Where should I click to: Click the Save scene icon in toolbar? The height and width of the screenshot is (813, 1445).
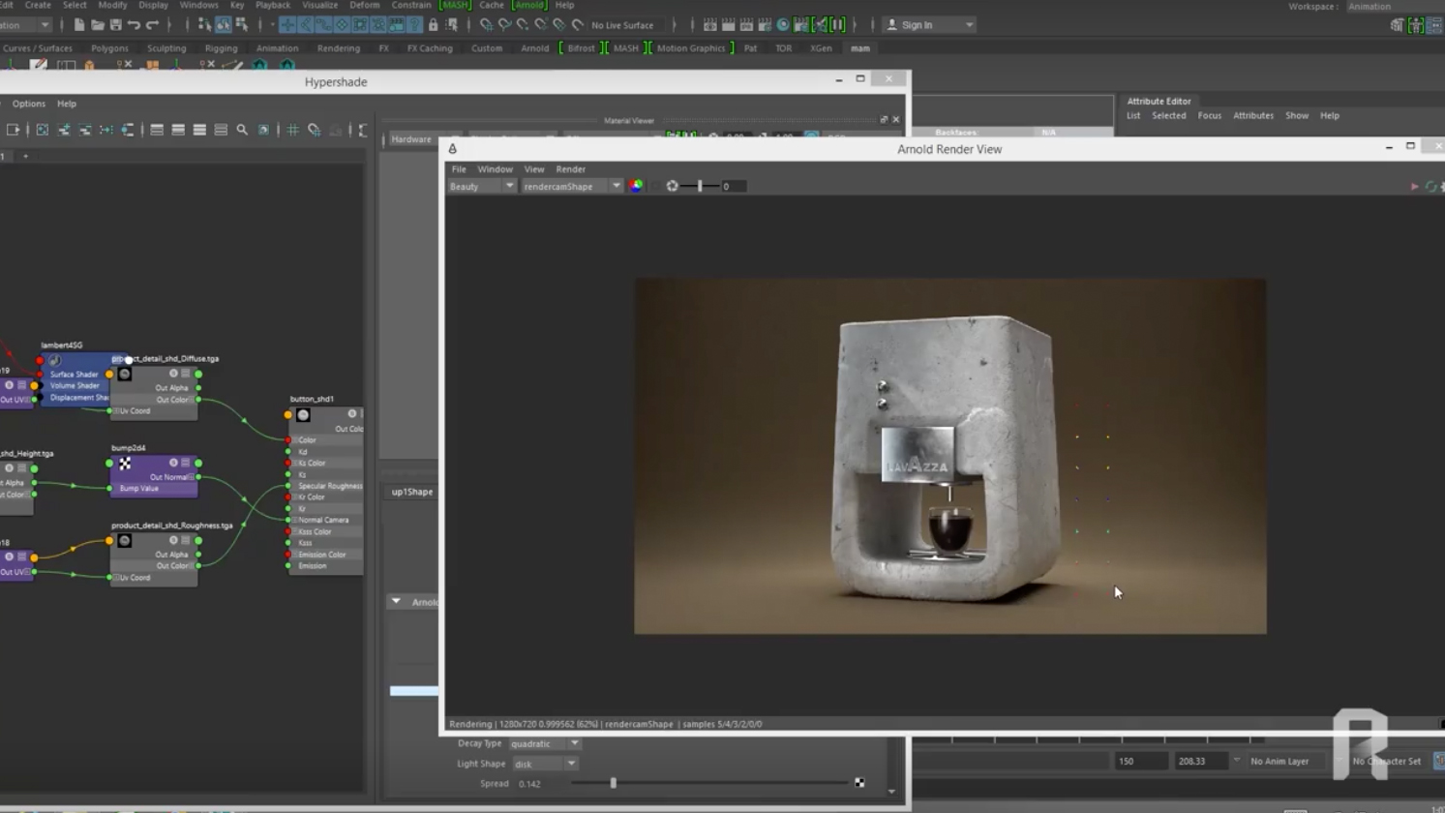115,25
